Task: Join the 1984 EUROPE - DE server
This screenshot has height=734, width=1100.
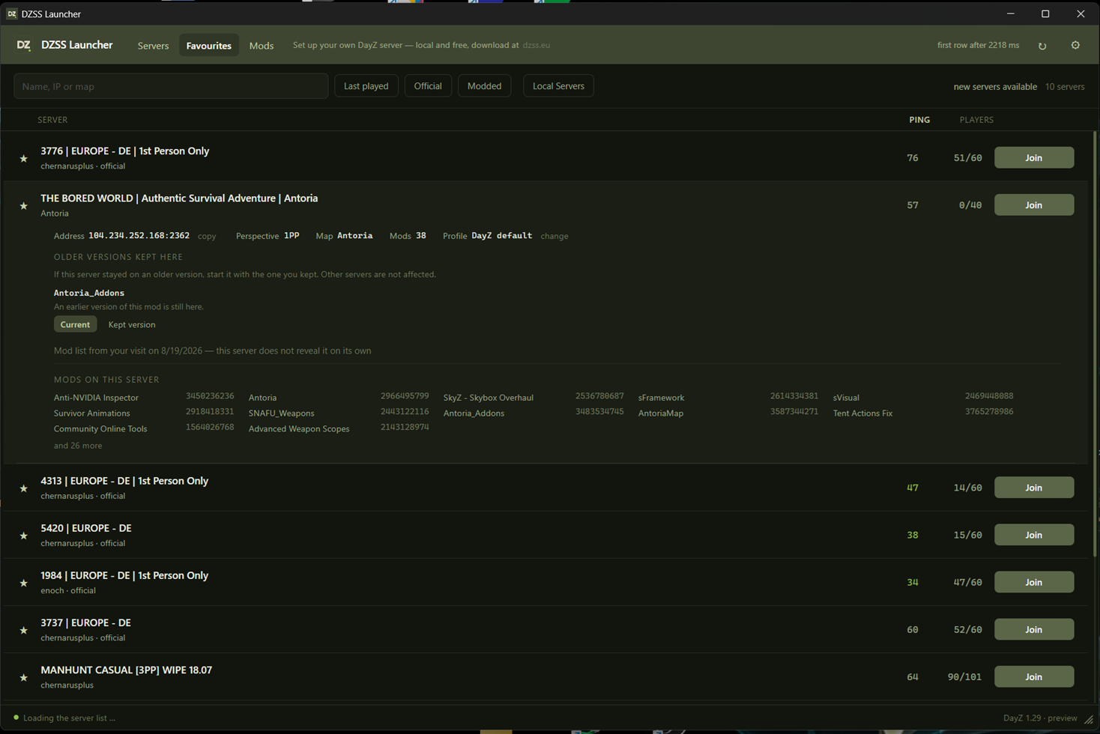Action: (1034, 582)
